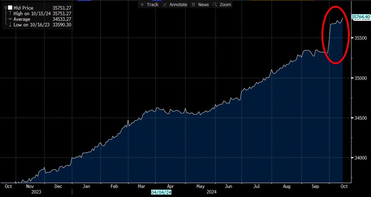The height and width of the screenshot is (197, 371).
Task: Click the 35764.40 last price tag
Action: [x=360, y=17]
